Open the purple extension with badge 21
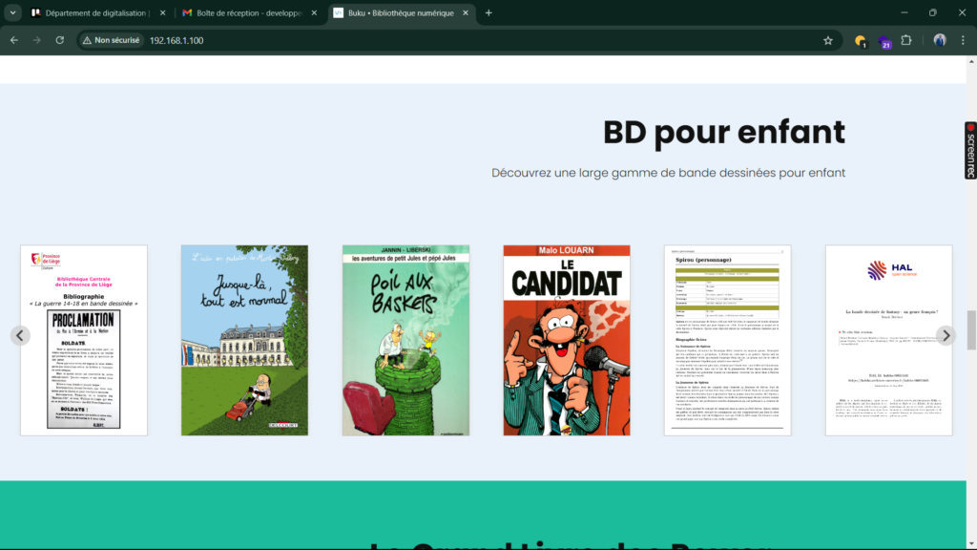 [x=884, y=41]
